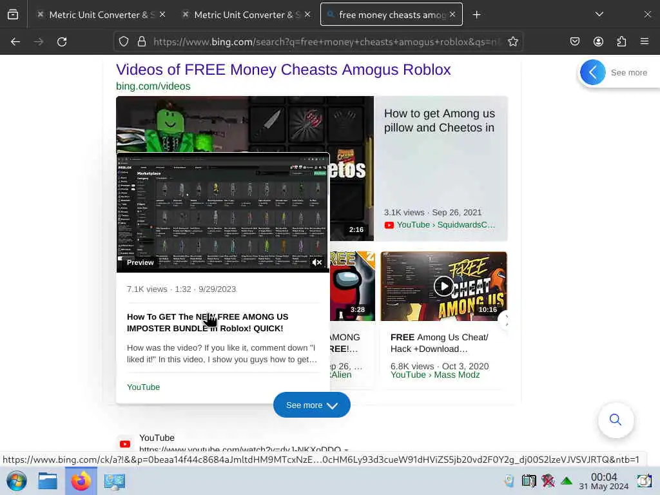
Task: Show site info via the padlock icon
Action: (142, 42)
